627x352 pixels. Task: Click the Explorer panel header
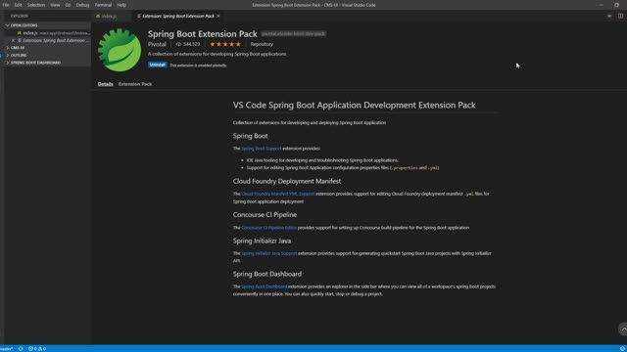point(20,17)
